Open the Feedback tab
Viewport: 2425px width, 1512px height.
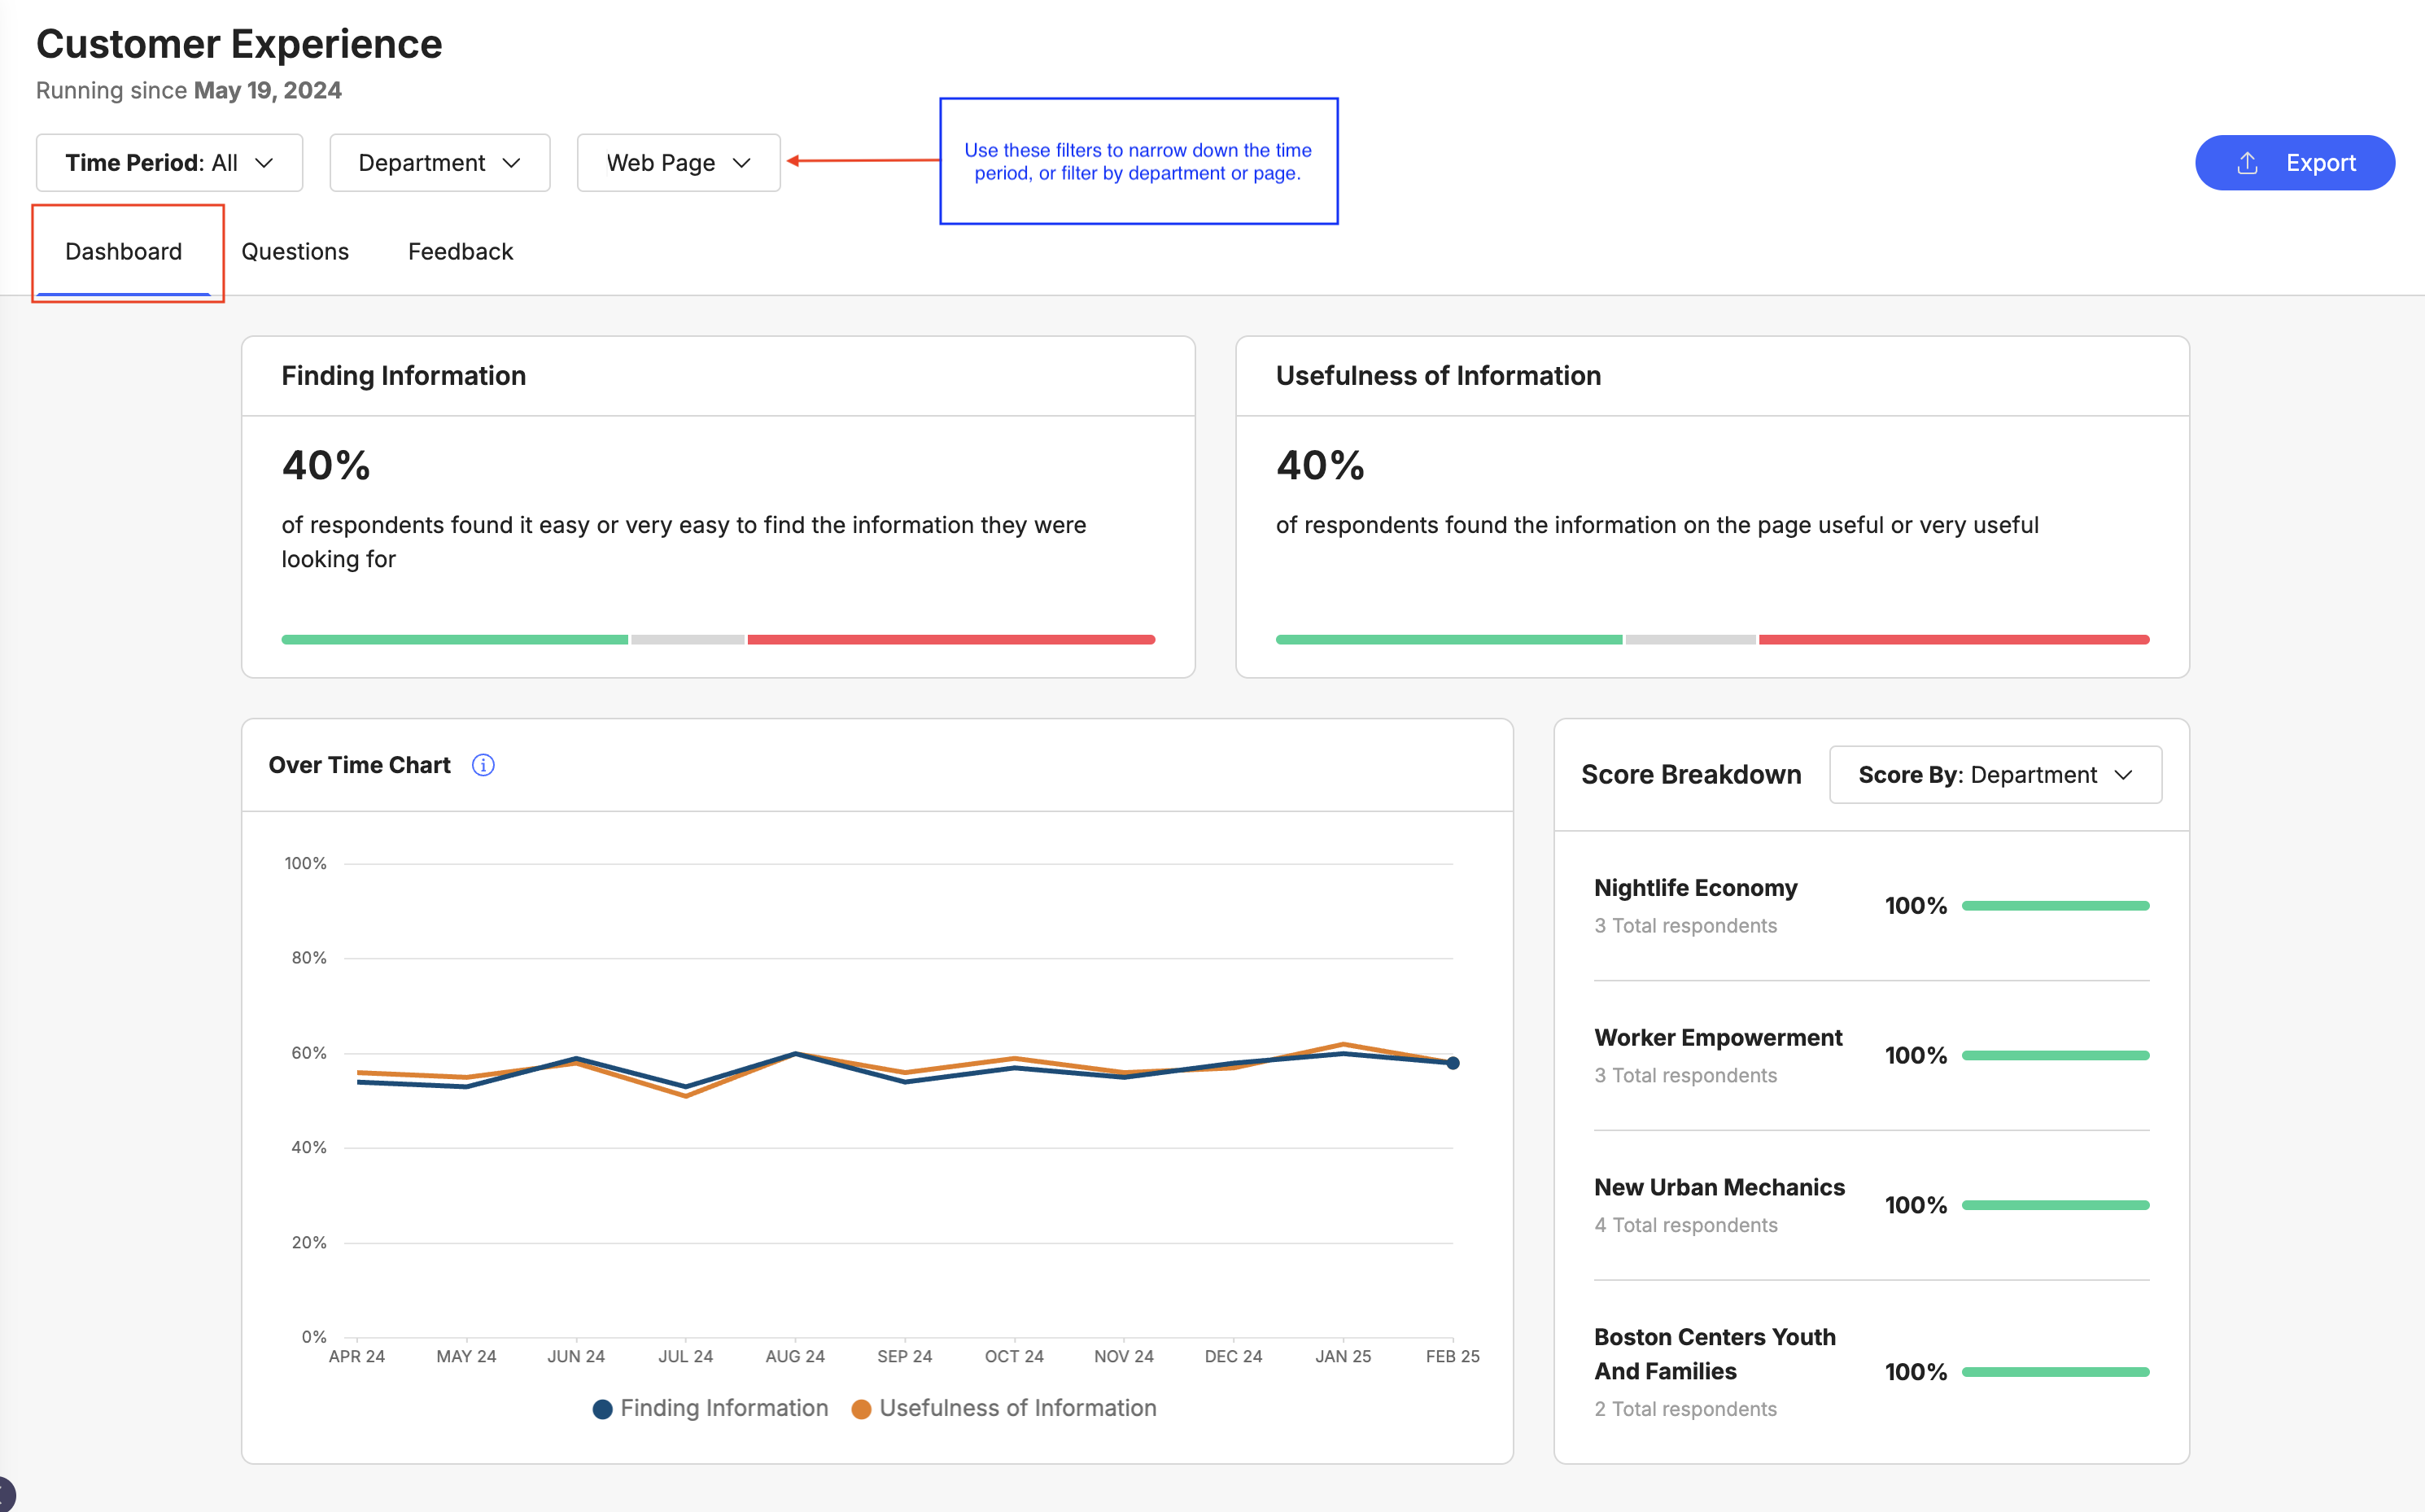460,251
